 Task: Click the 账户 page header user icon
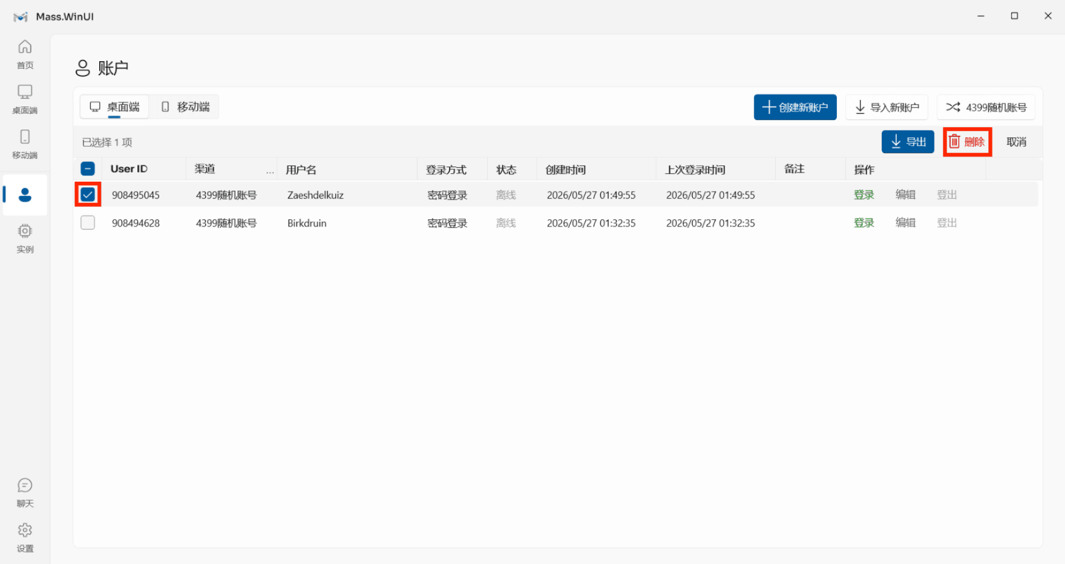[x=82, y=68]
